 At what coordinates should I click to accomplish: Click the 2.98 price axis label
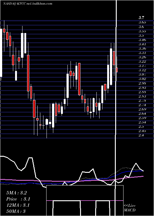(142, 83)
